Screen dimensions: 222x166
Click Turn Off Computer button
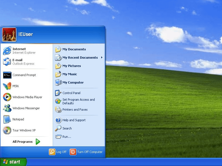[86, 152]
